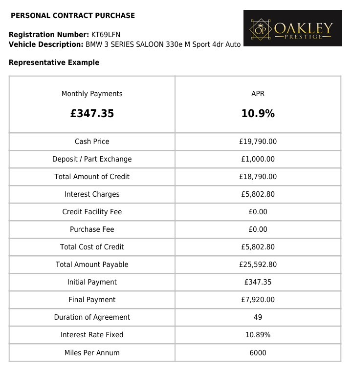
Task: Click the Miles Per Annum value 6000
Action: pyautogui.click(x=258, y=353)
